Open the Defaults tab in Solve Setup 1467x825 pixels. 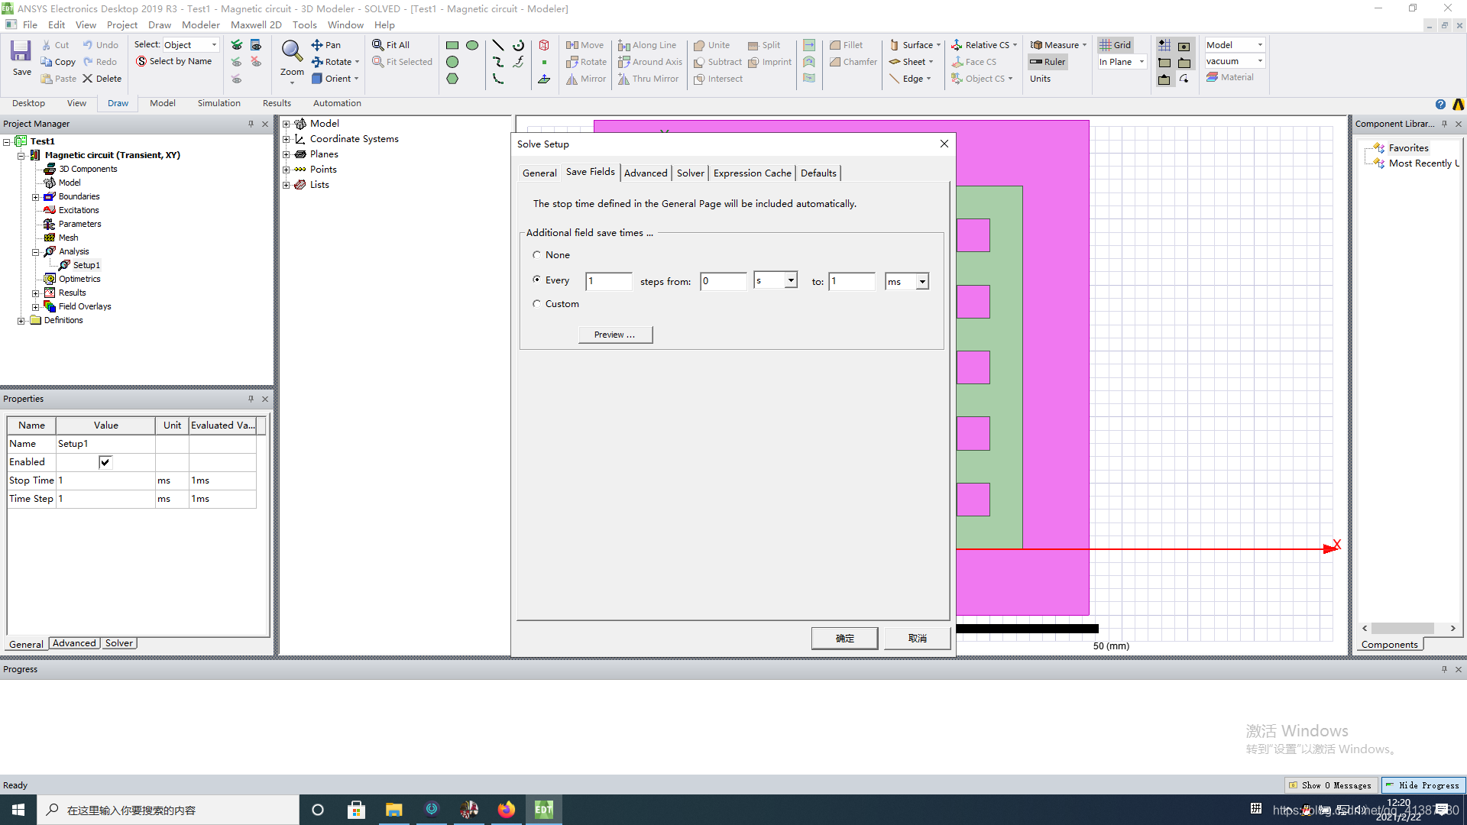[818, 173]
